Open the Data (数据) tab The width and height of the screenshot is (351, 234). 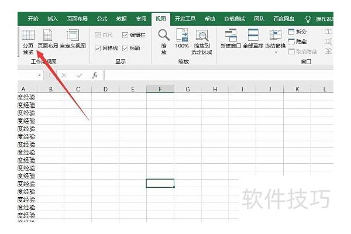[122, 19]
